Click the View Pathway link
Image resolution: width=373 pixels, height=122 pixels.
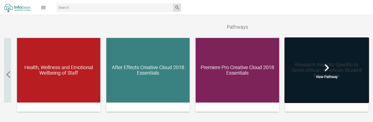[x=327, y=77]
